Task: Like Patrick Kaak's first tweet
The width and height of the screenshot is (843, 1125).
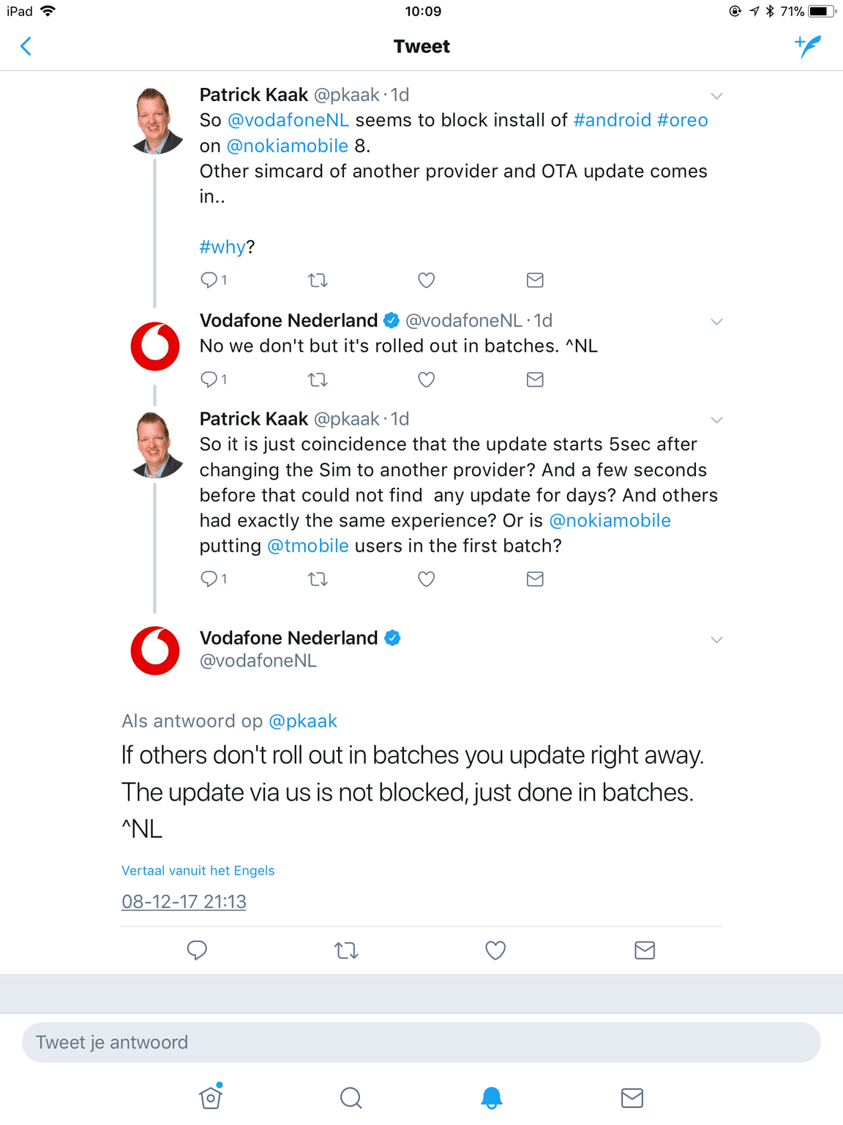Action: pos(427,280)
